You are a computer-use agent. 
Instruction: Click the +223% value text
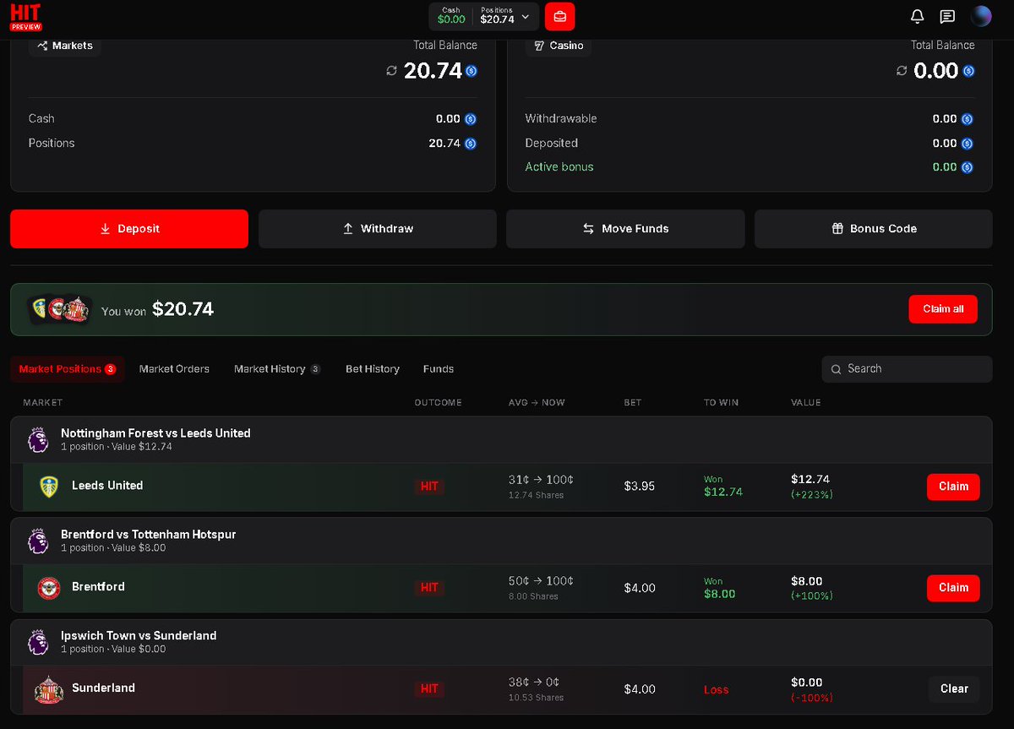coord(812,495)
